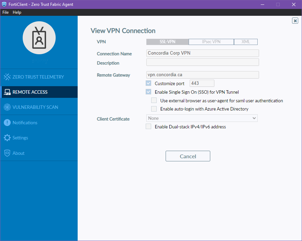Toggle the Customize port checkbox
Viewport: 302px width, 241px height.
click(148, 83)
